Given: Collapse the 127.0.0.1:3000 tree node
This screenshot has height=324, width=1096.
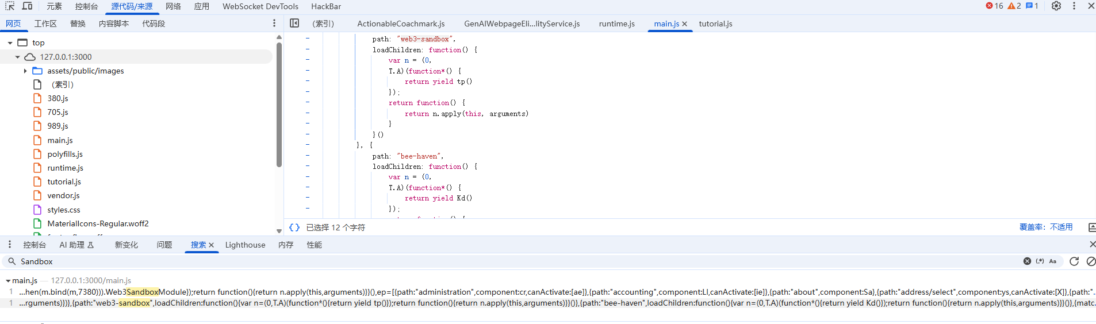Looking at the screenshot, I should 17,57.
